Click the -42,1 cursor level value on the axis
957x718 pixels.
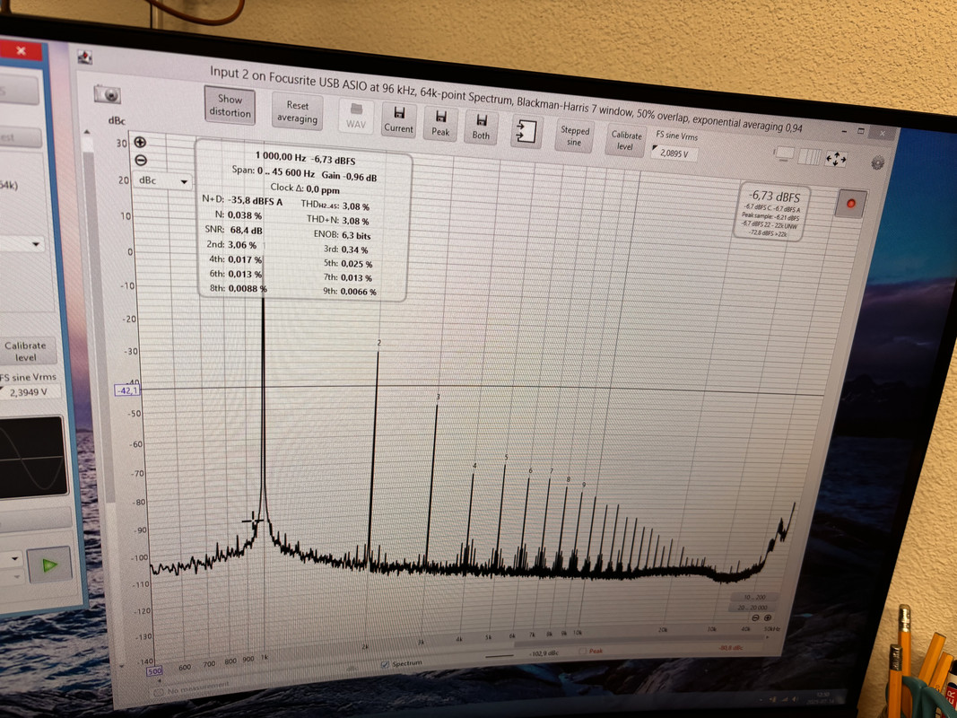[x=127, y=390]
